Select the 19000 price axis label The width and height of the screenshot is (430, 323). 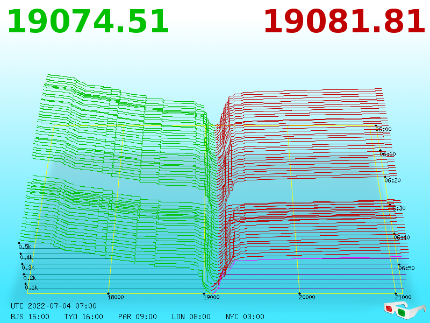(211, 297)
